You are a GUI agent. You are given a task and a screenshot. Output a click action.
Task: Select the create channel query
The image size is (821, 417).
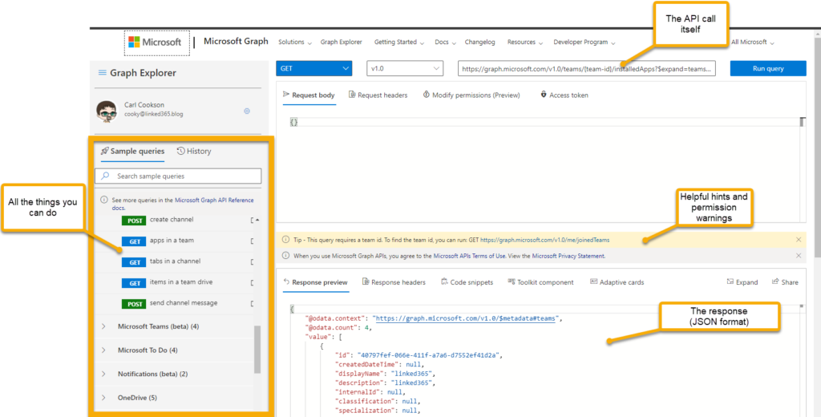[x=172, y=220]
